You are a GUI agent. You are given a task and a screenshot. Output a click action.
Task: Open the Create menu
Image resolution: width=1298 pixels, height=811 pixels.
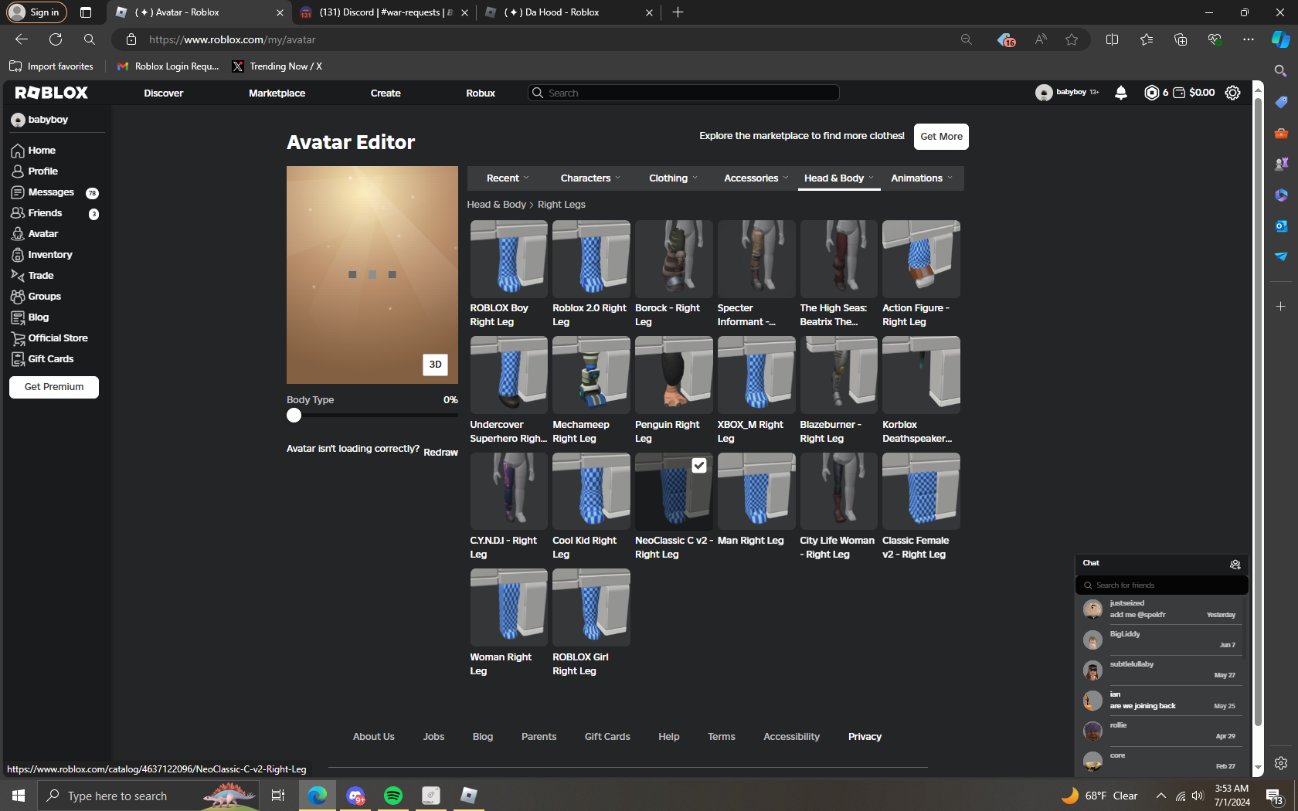pyautogui.click(x=386, y=93)
